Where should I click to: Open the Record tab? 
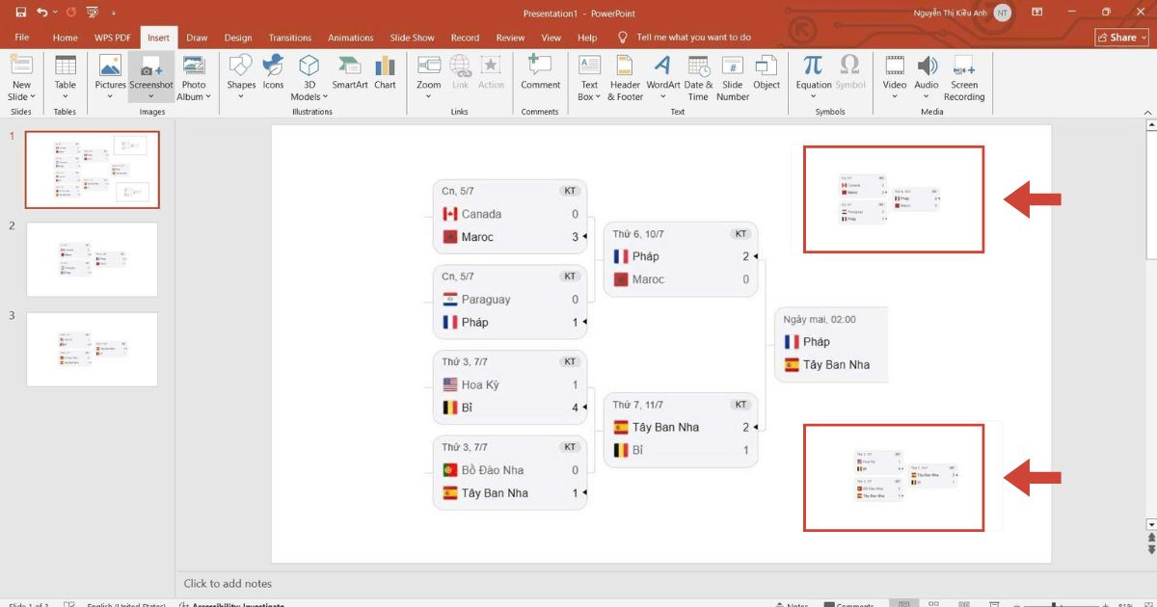pyautogui.click(x=465, y=38)
